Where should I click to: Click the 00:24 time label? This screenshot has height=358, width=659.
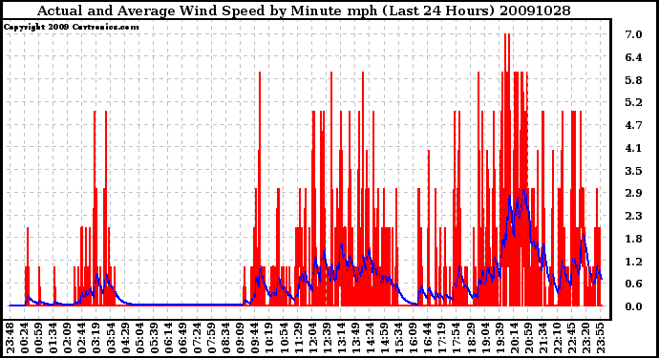click(25, 338)
